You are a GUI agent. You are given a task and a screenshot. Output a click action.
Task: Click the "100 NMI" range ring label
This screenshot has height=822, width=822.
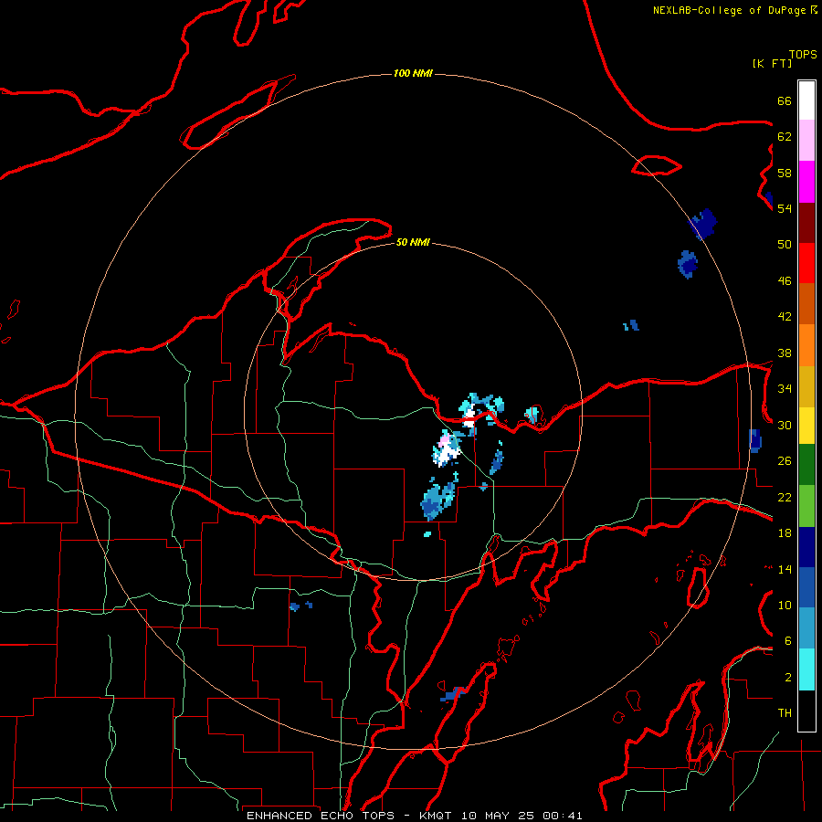click(x=413, y=73)
